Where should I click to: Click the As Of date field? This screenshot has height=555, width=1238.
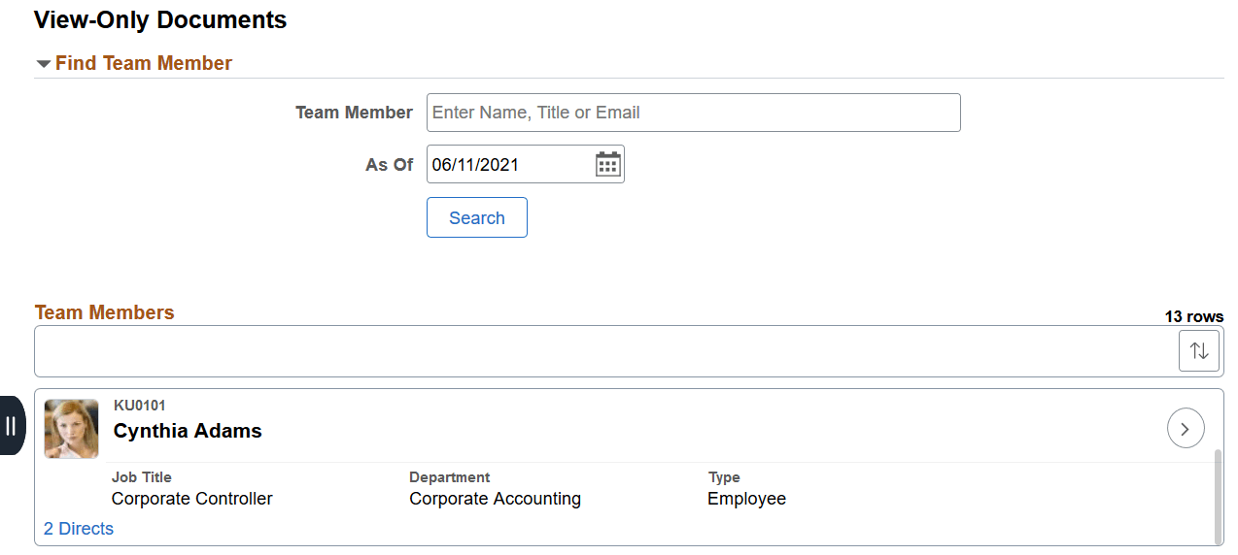(x=509, y=165)
